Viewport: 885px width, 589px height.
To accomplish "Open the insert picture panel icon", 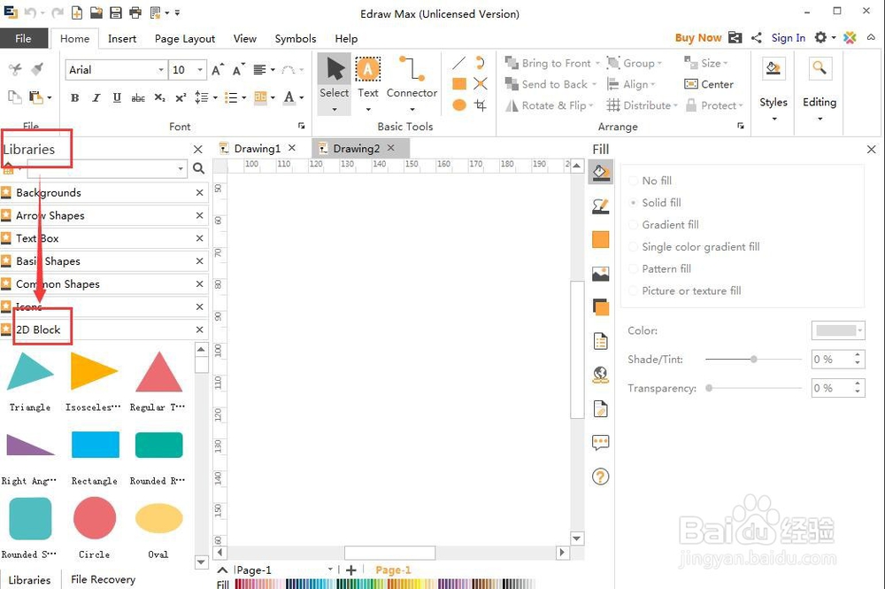I will pyautogui.click(x=601, y=274).
